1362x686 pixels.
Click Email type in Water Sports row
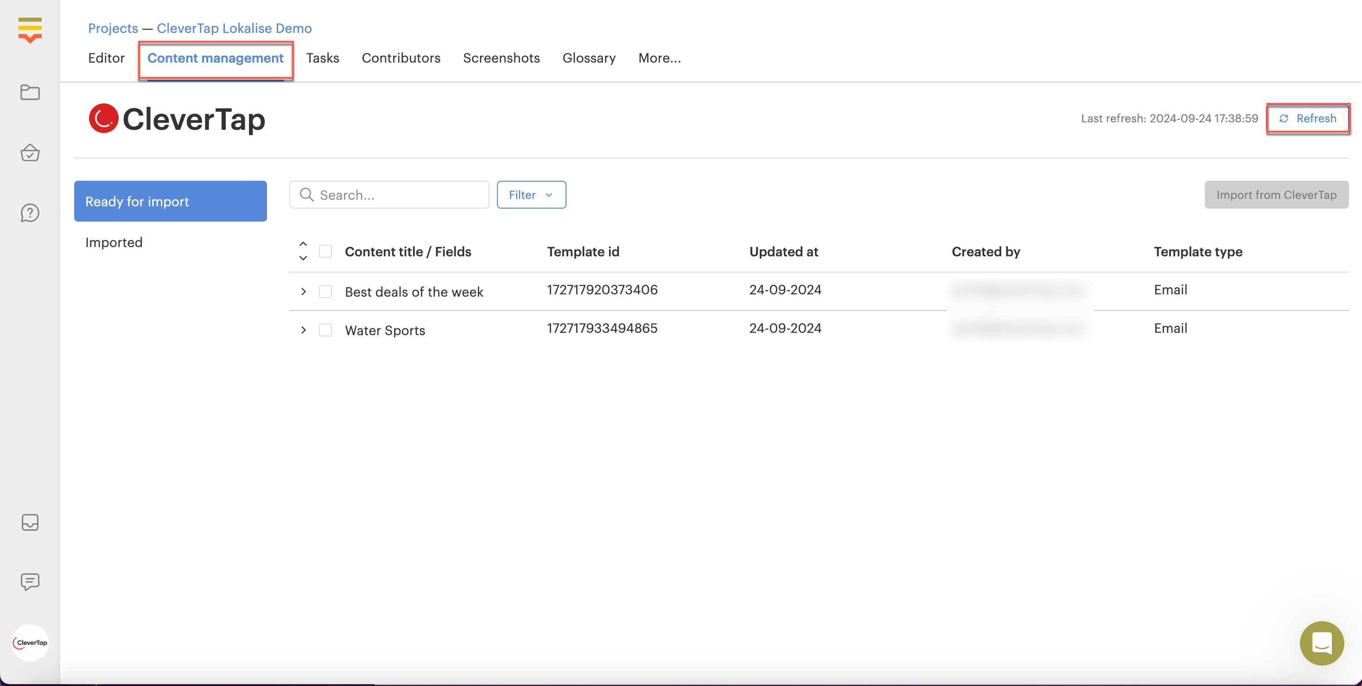tap(1171, 328)
